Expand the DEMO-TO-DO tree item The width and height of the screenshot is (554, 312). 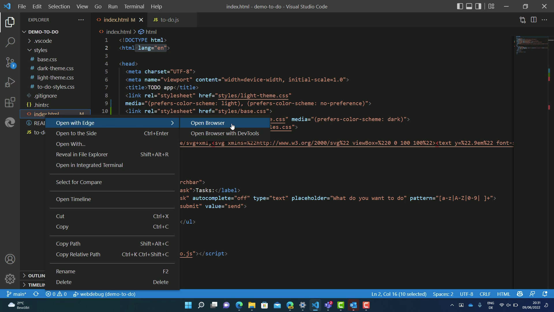24,31
